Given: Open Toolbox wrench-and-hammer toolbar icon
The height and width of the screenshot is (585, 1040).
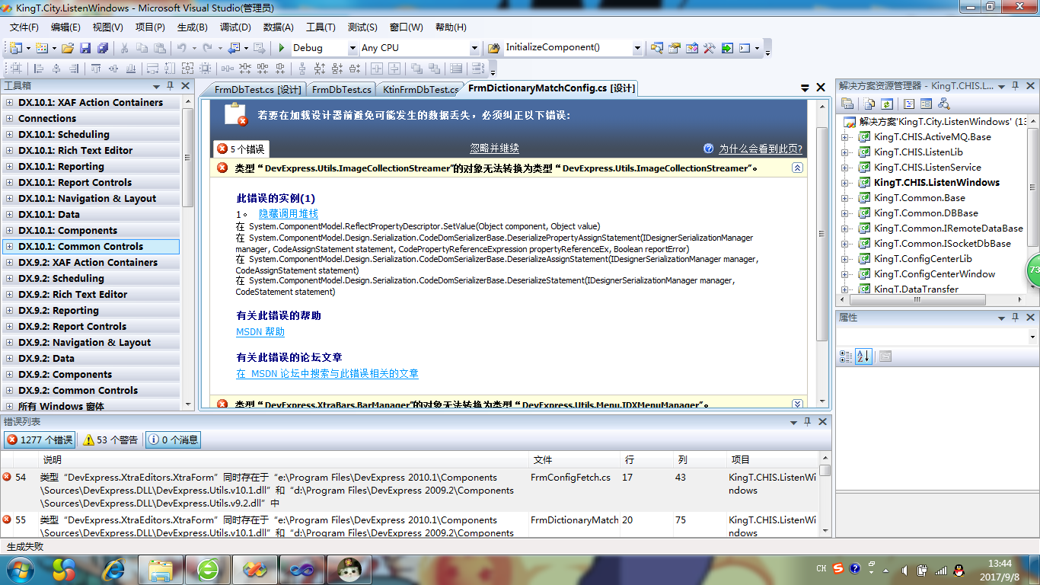Looking at the screenshot, I should click(710, 48).
